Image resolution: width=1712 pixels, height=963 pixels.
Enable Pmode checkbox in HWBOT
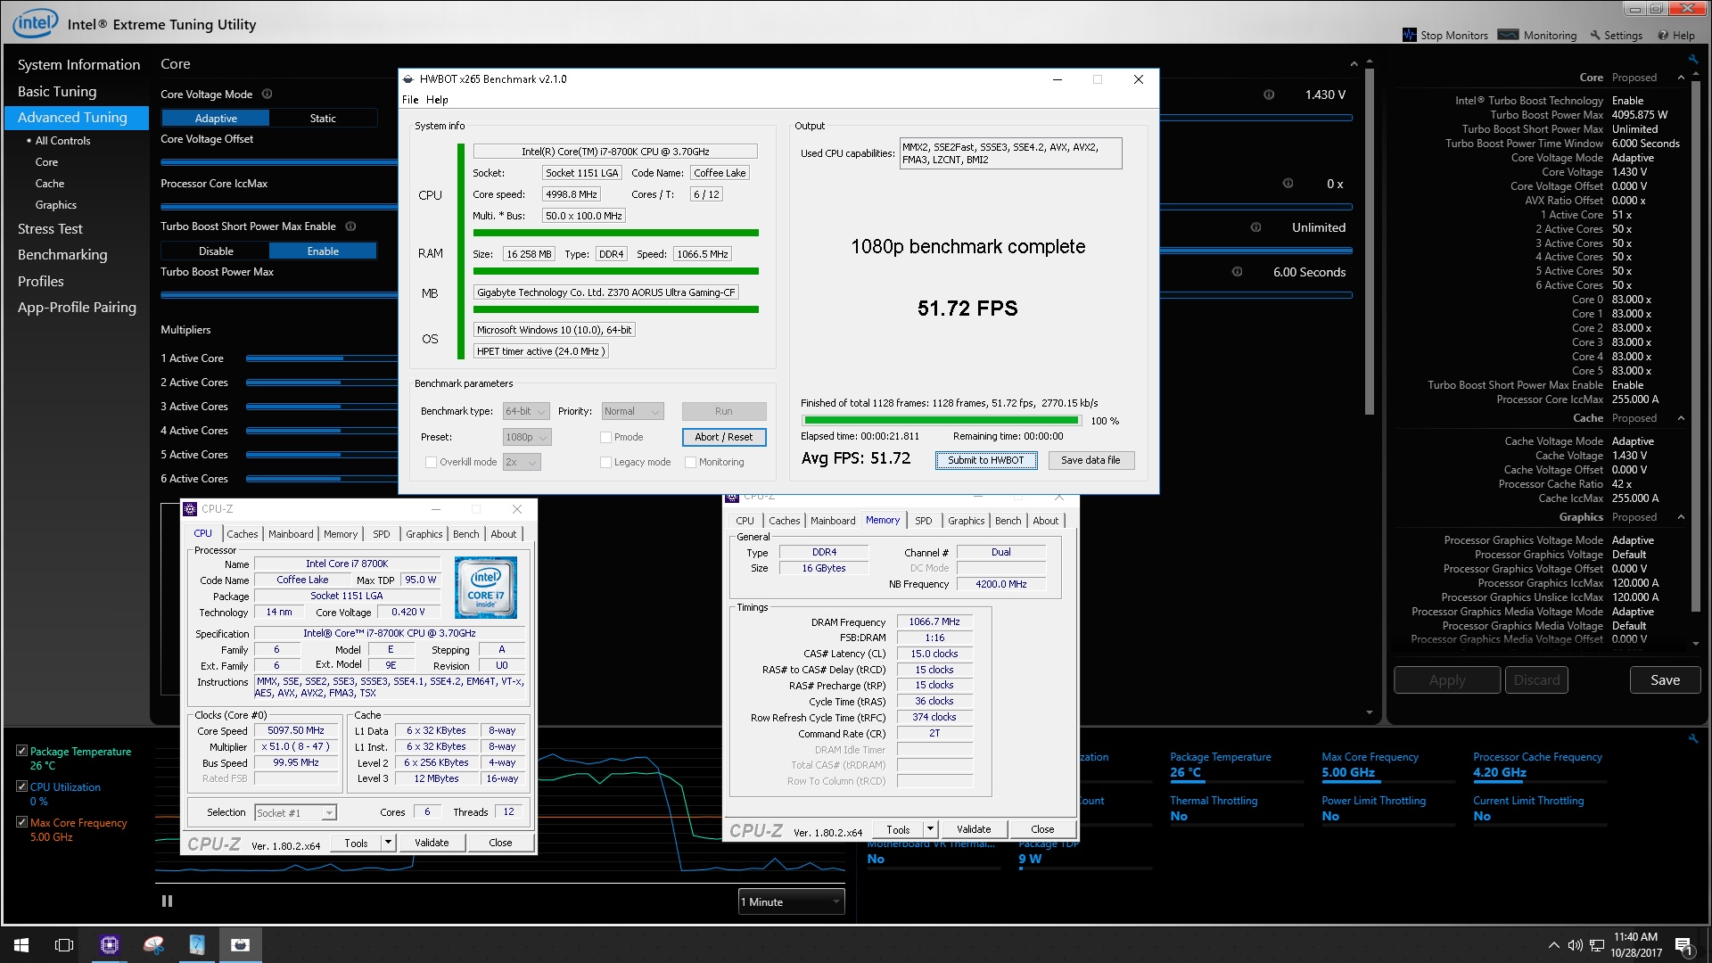[x=605, y=437]
